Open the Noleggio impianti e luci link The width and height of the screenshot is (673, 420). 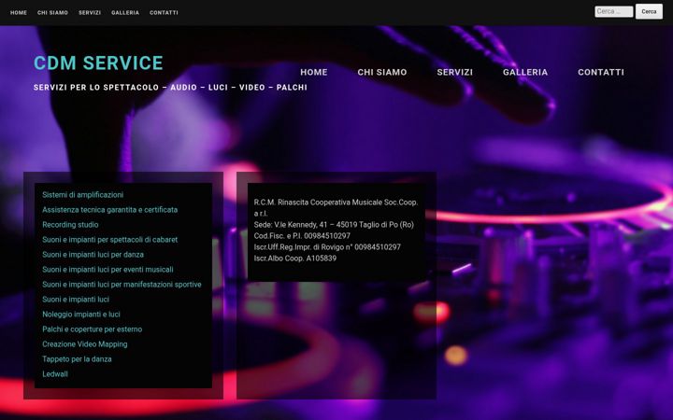pyautogui.click(x=81, y=315)
